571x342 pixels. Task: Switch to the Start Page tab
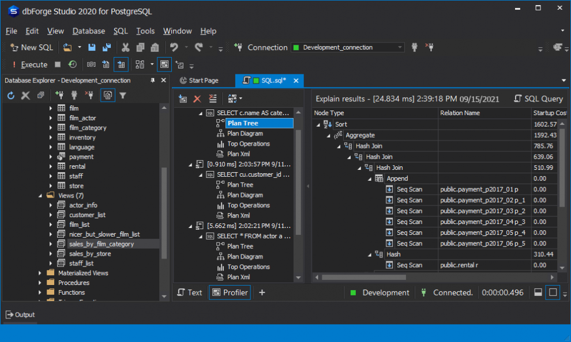[199, 81]
